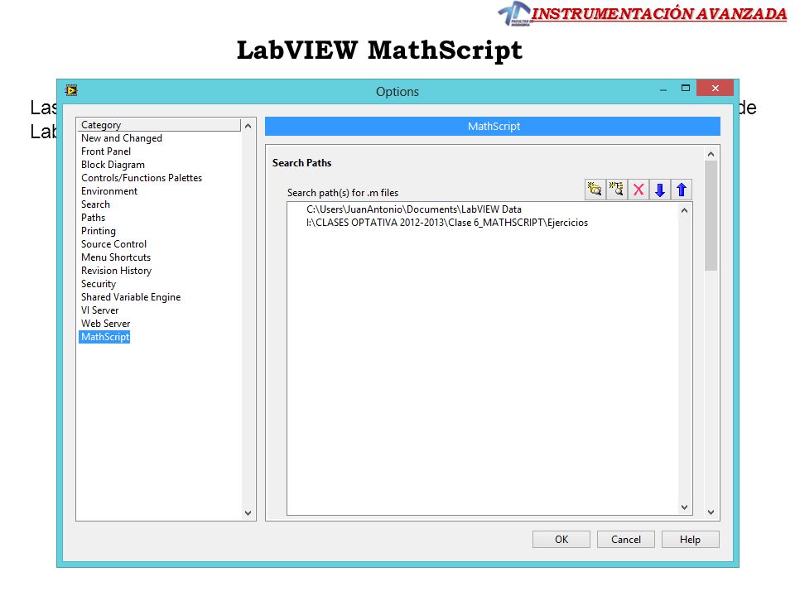Click the Cancel button

coord(626,539)
